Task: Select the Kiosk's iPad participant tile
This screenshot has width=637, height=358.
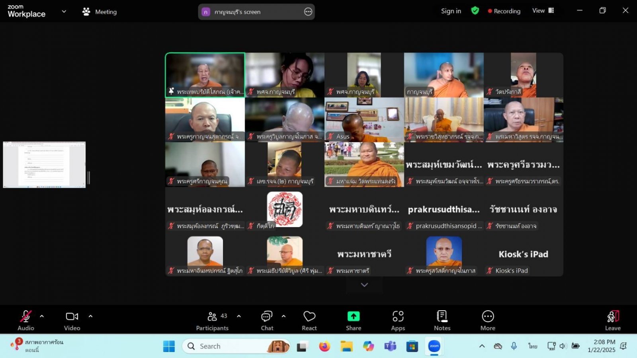Action: 524,254
